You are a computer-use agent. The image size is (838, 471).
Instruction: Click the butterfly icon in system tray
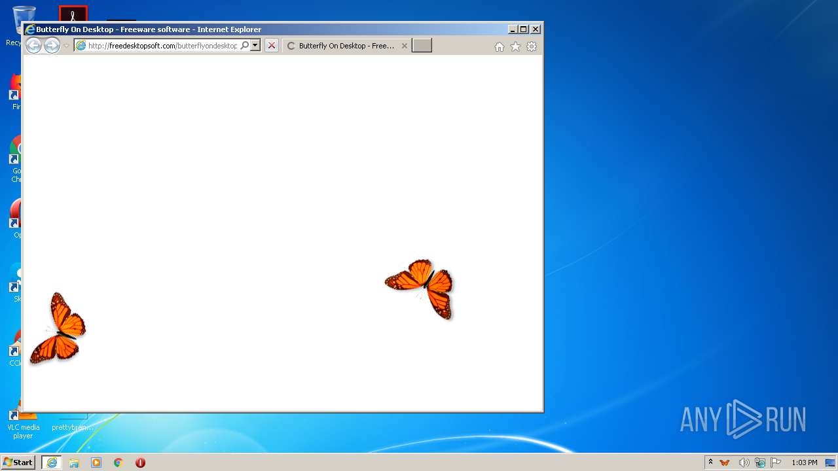point(725,462)
